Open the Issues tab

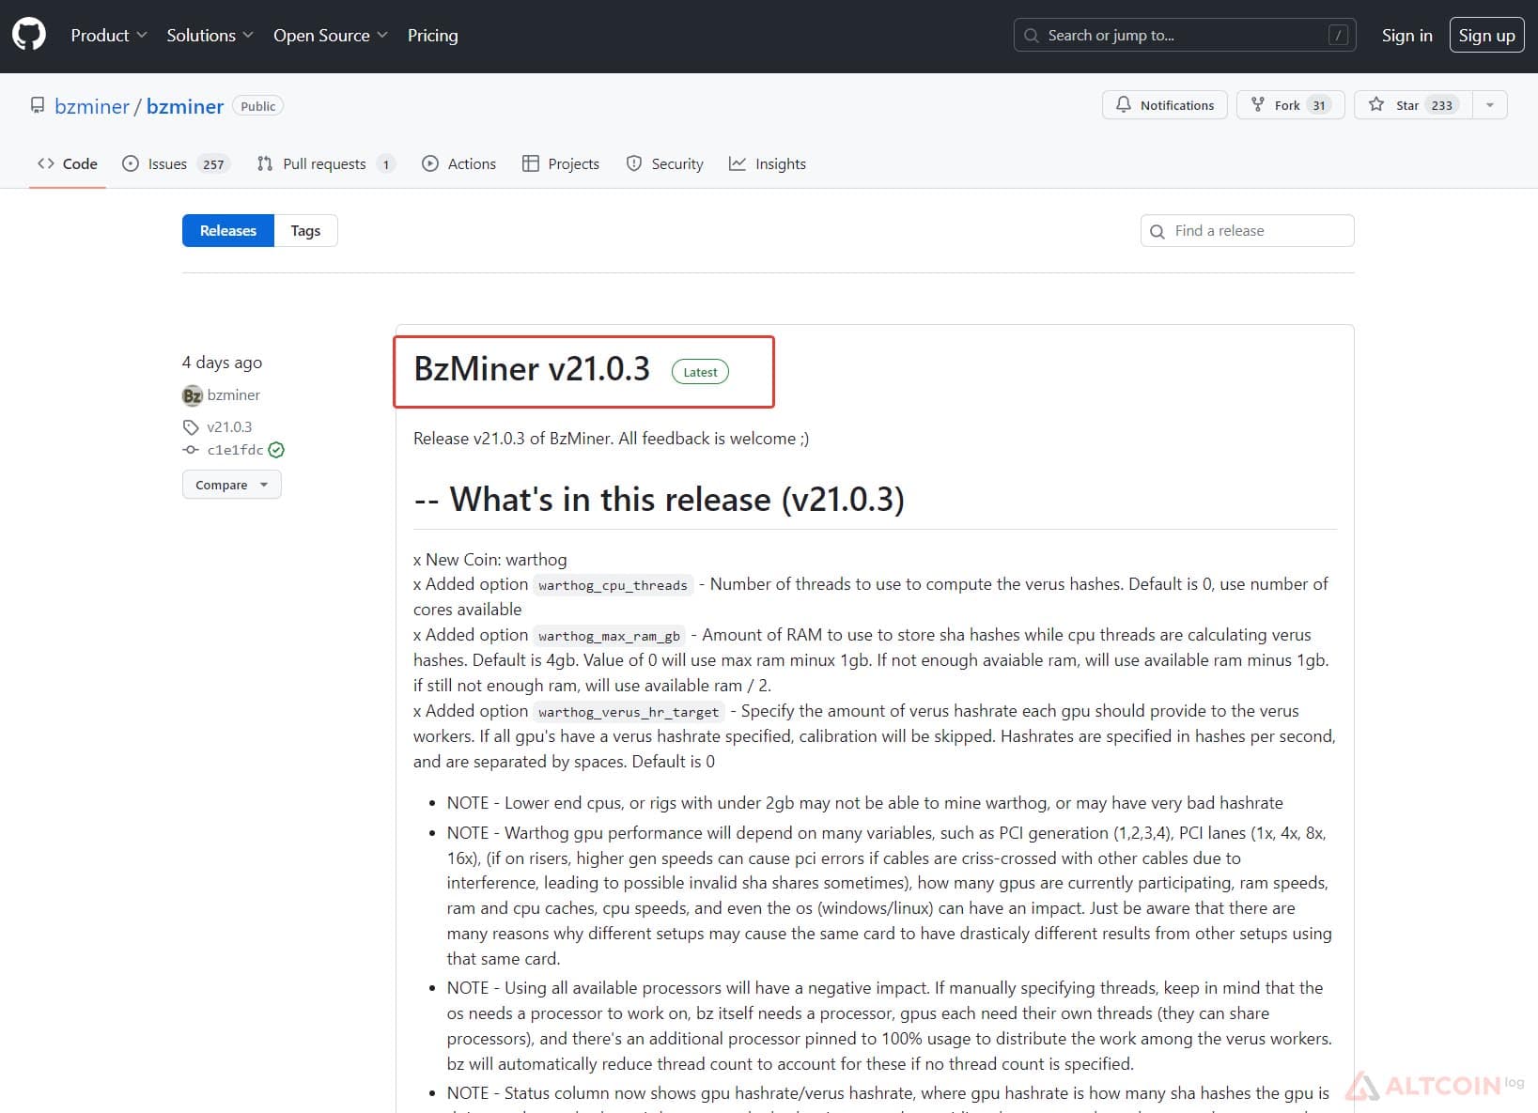(x=176, y=163)
